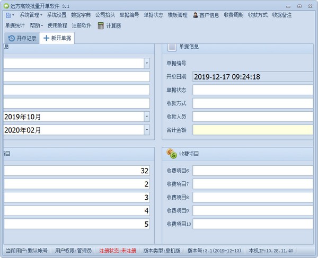Minimize the application window
Image resolution: width=318 pixels, height=258 pixels.
coord(288,6)
